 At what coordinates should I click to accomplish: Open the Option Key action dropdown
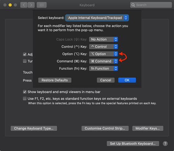(104, 54)
